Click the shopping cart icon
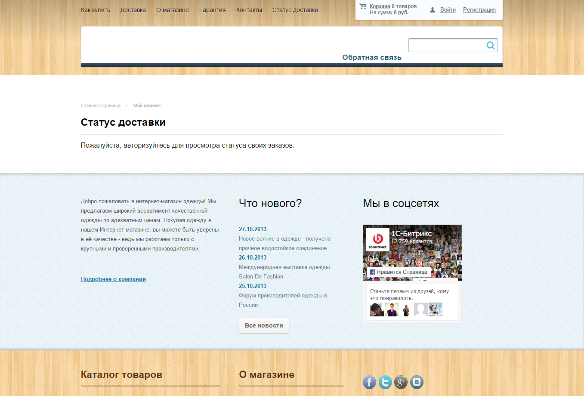This screenshot has width=584, height=396. click(362, 6)
